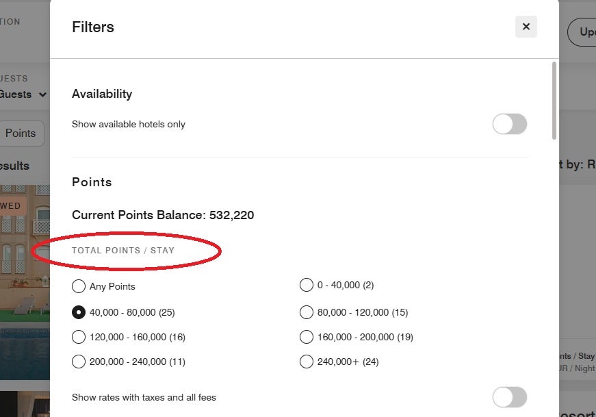Click the Current Points Balance text
Viewport: 596px width, 417px height.
pos(163,215)
